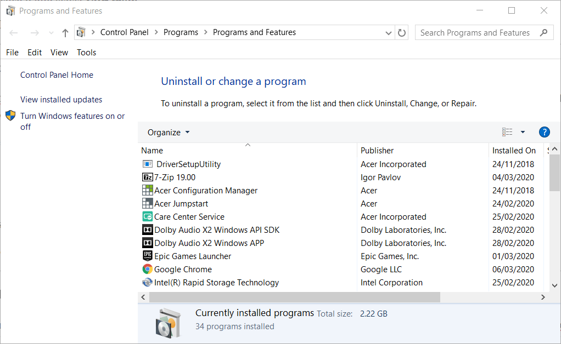
Task: Click the Dolby Audio X2 Windows APP icon
Action: [147, 243]
